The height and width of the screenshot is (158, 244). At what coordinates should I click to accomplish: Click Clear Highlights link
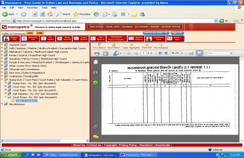131,46
